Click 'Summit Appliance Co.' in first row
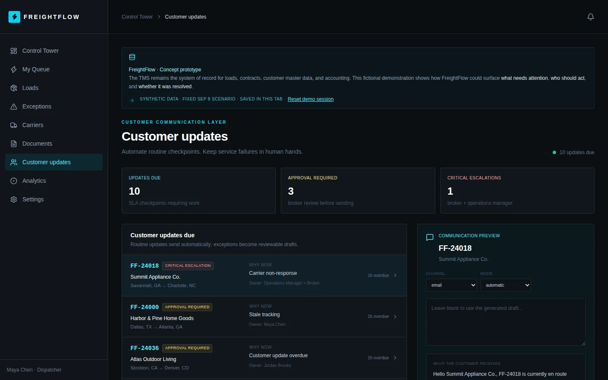This screenshot has height=380, width=608. pos(155,277)
